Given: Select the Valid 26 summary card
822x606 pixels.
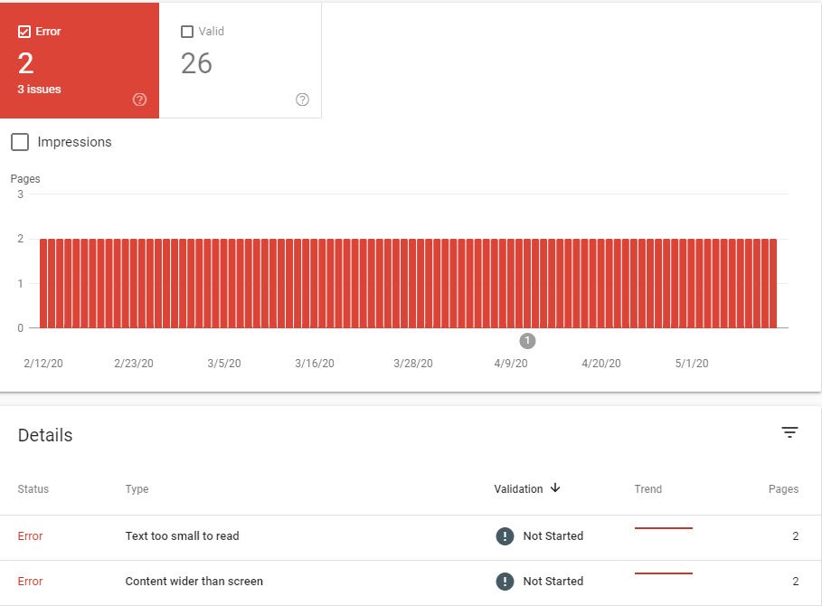Looking at the screenshot, I should [241, 61].
